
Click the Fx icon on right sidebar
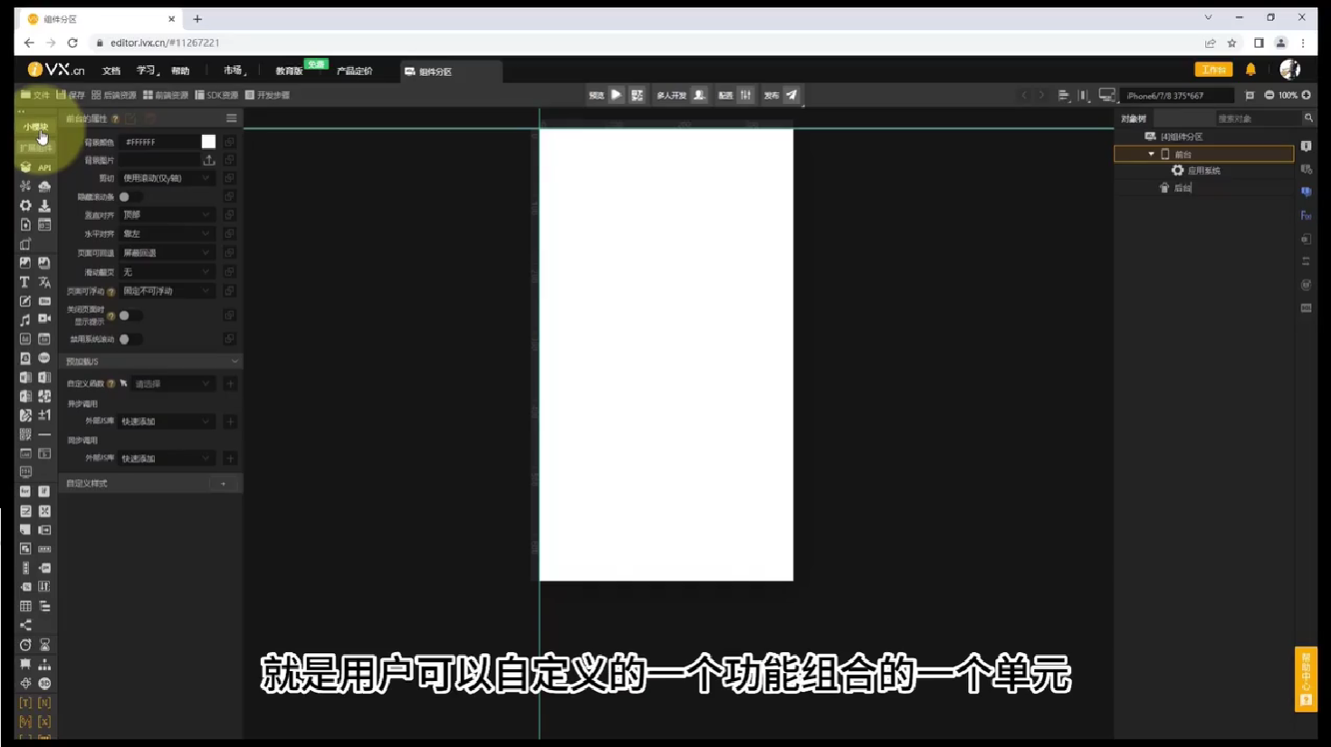coord(1306,215)
